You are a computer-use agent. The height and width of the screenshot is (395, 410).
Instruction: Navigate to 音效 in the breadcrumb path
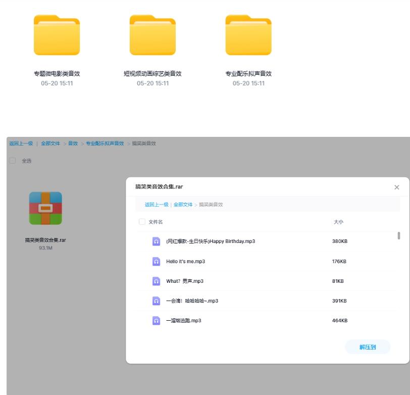click(x=72, y=143)
